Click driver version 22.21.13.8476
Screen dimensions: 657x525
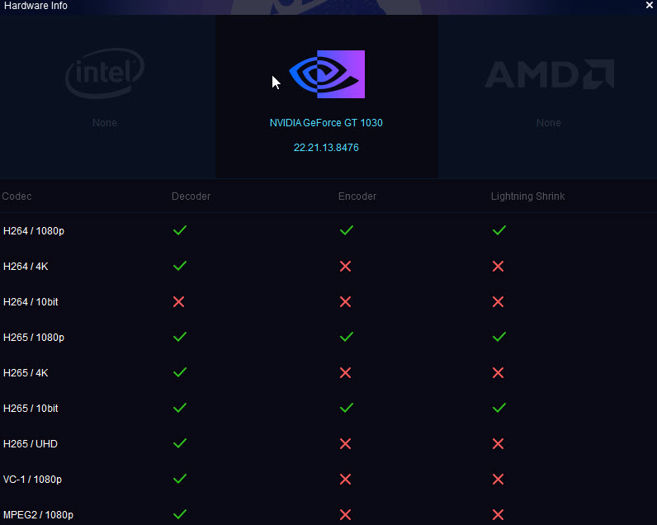[326, 148]
